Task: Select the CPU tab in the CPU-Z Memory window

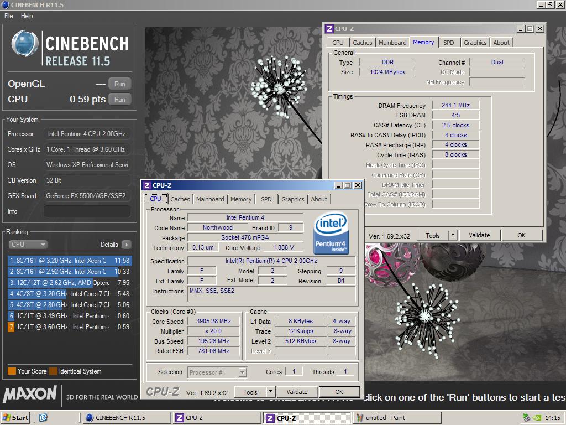Action: pyautogui.click(x=338, y=43)
